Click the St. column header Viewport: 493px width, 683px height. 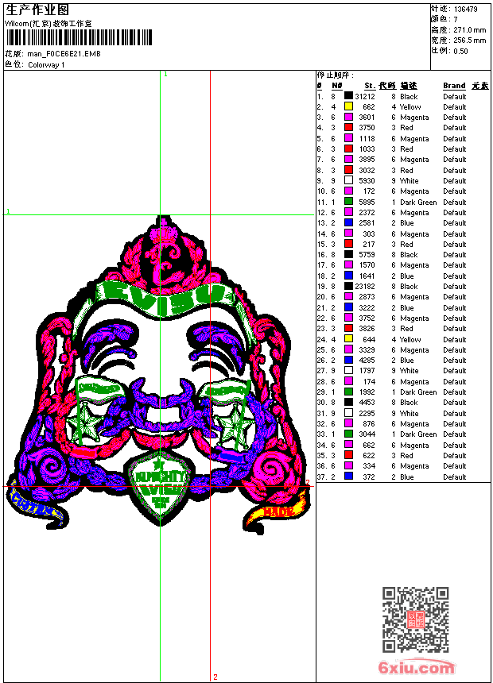(x=370, y=86)
